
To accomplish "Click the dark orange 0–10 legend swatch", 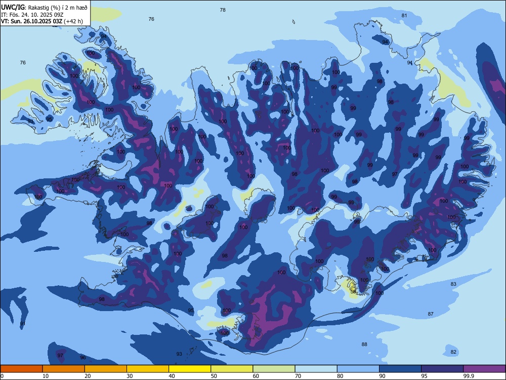I will point(21,369).
